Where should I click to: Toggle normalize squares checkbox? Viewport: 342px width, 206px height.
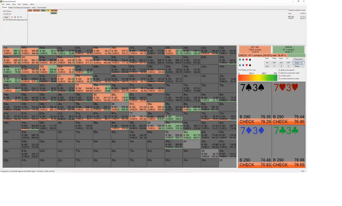tap(279, 76)
